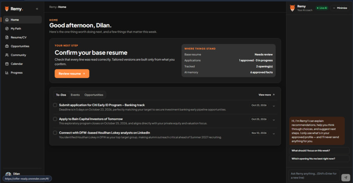Click '1 approved · 0 in progress' applications value
The height and width of the screenshot is (183, 353).
coord(256,60)
